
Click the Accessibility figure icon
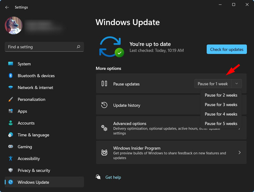11,159
